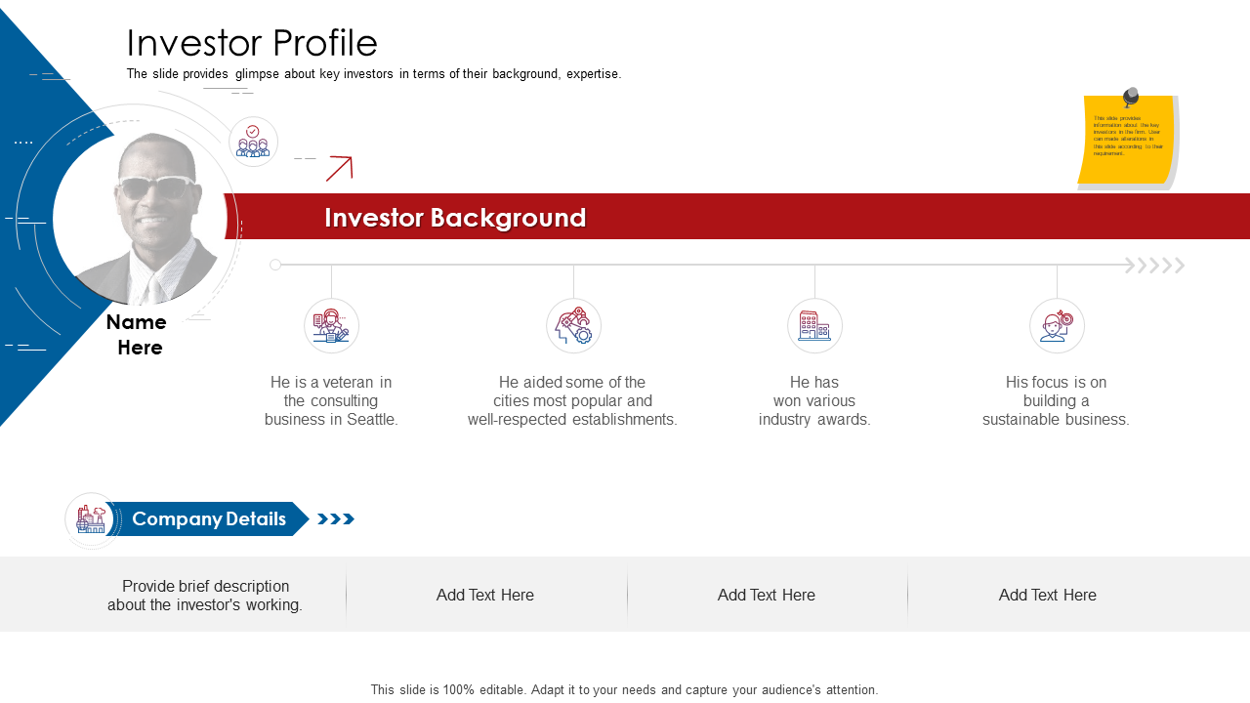The image size is (1250, 703).
Task: Click the team group icon near the portrait
Action: pyautogui.click(x=253, y=142)
